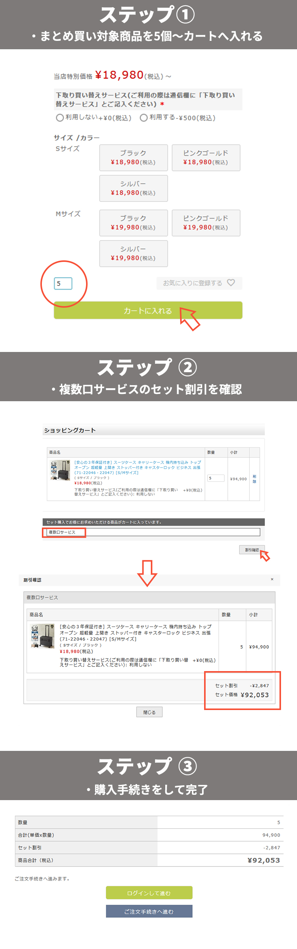Click 削除 to remove the cart item

click(254, 479)
